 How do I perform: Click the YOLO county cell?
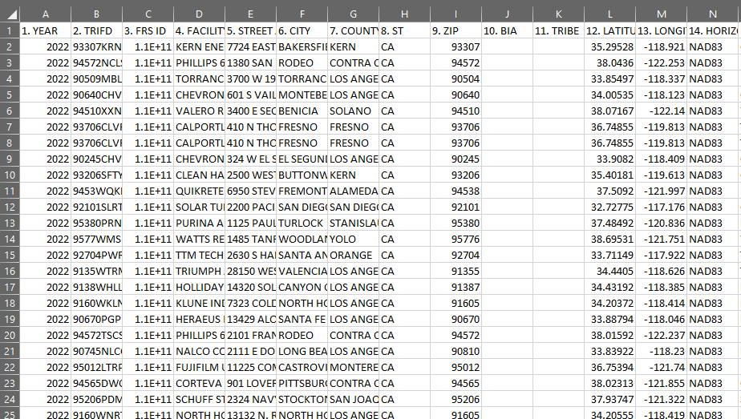[x=353, y=239]
